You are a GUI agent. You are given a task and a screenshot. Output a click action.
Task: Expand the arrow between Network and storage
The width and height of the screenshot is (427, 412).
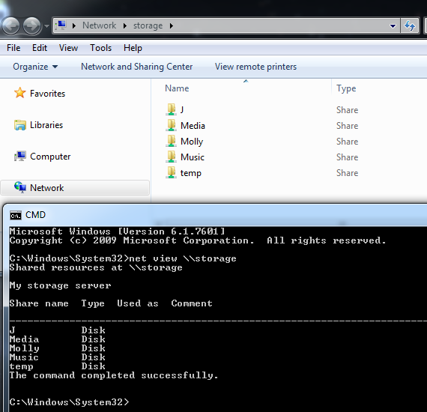click(x=125, y=26)
